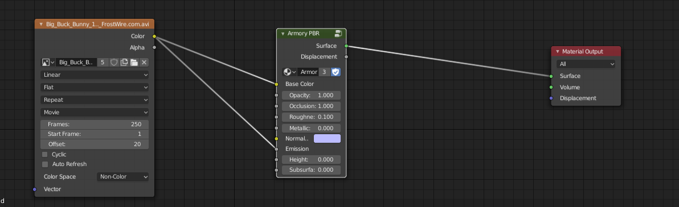
Task: Click the image user count 5 button
Action: click(103, 62)
